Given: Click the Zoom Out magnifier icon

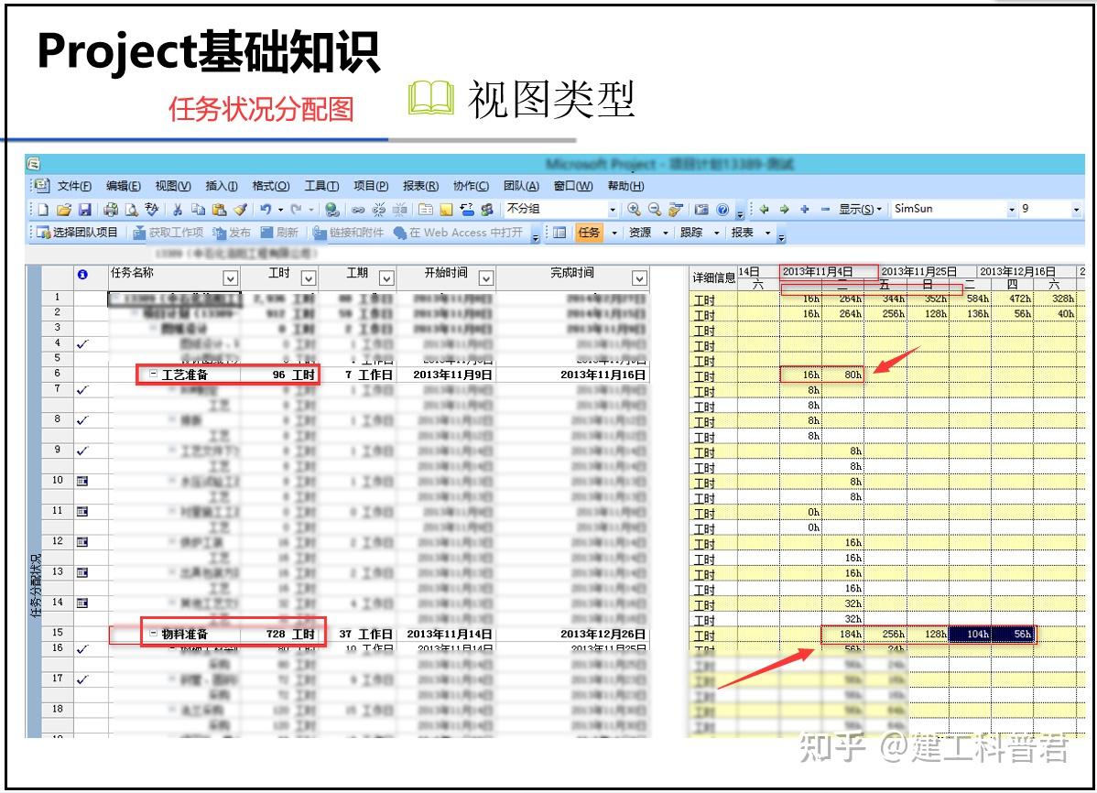Looking at the screenshot, I should (x=654, y=210).
